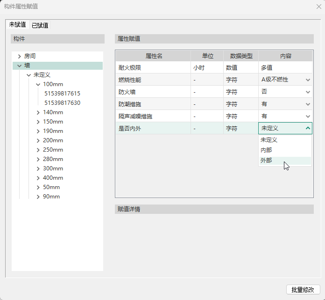Open the 防火墙 value dropdown
This screenshot has width=325, height=300.
308,92
